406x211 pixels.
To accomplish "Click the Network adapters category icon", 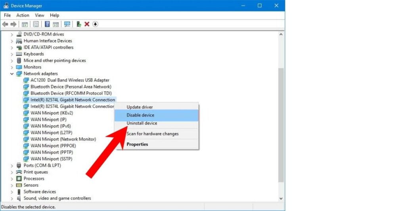I will pos(19,74).
